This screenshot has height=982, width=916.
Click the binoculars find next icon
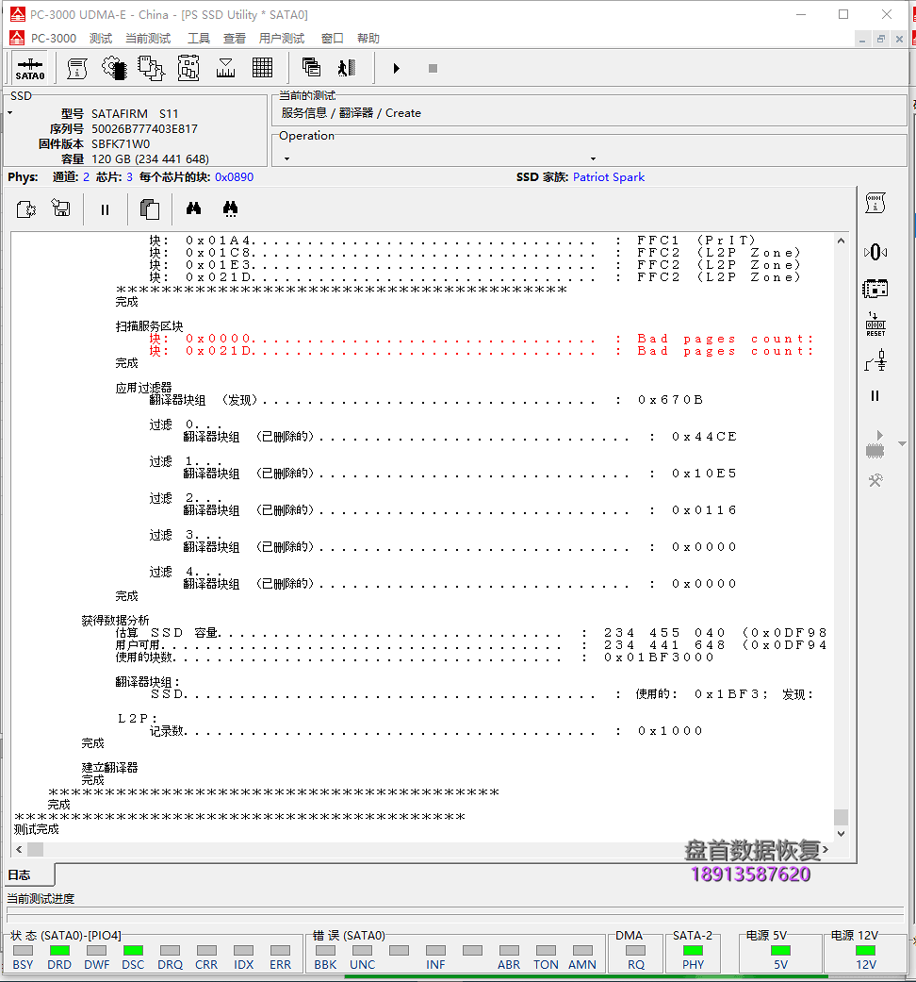coord(230,208)
